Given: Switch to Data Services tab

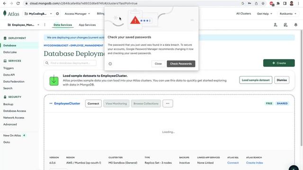Looking at the screenshot, I should pyautogui.click(x=62, y=25).
